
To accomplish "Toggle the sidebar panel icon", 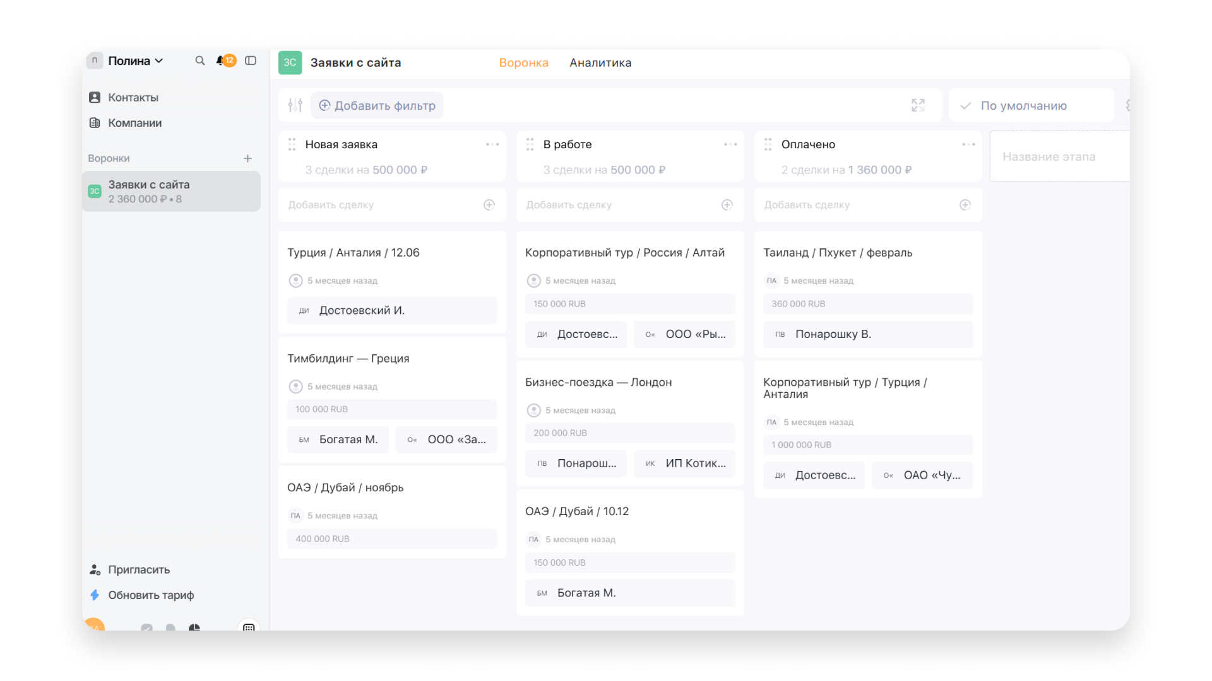I will [251, 61].
